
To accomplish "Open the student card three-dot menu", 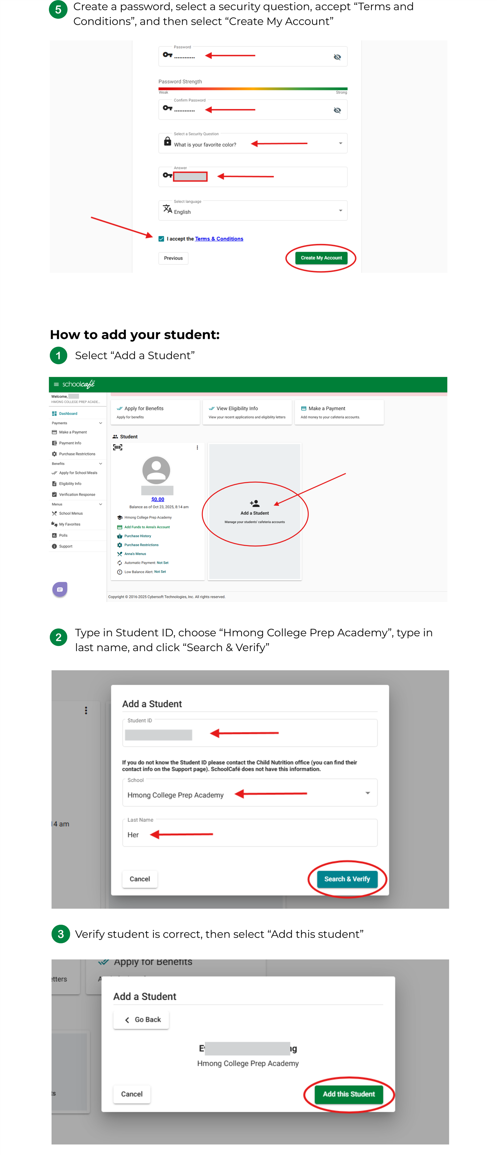I will (x=197, y=447).
